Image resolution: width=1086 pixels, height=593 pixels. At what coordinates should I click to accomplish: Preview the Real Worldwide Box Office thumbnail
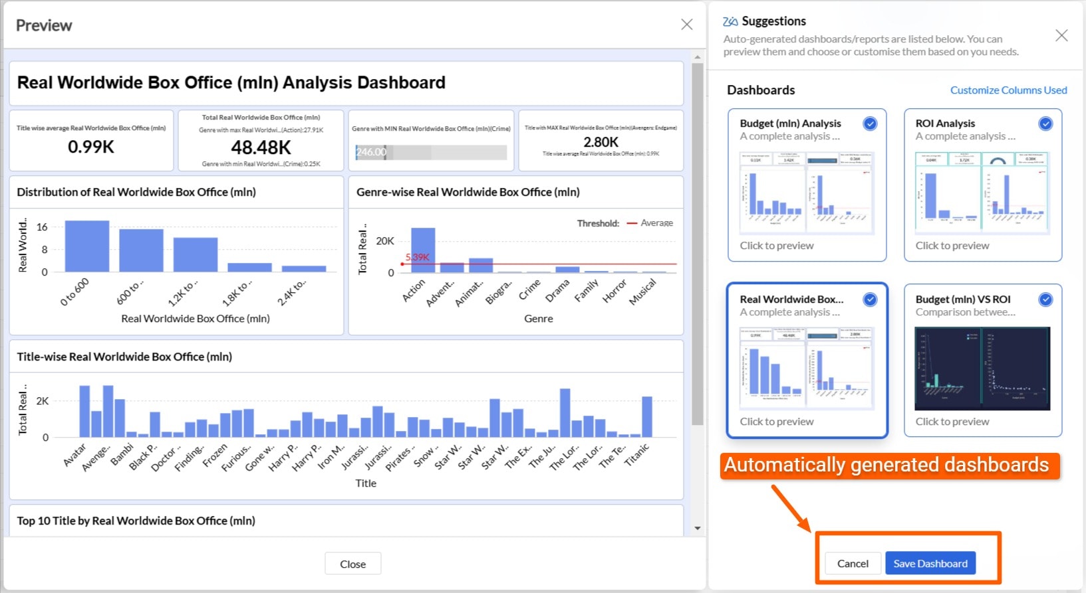[807, 369]
